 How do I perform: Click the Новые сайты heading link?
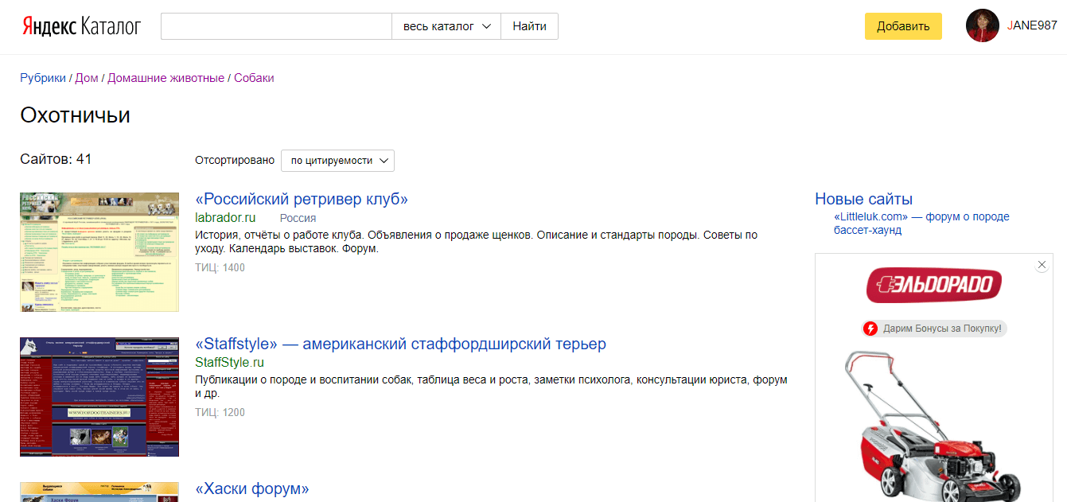pyautogui.click(x=863, y=199)
